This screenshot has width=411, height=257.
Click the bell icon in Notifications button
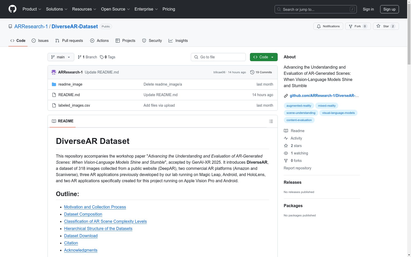[319, 26]
